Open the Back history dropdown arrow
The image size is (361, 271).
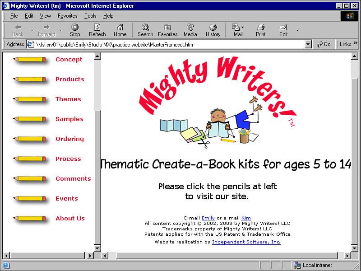(x=32, y=30)
